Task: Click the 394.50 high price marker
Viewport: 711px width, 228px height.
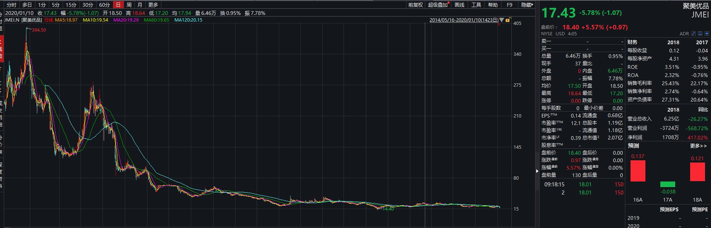Action: pyautogui.click(x=39, y=30)
